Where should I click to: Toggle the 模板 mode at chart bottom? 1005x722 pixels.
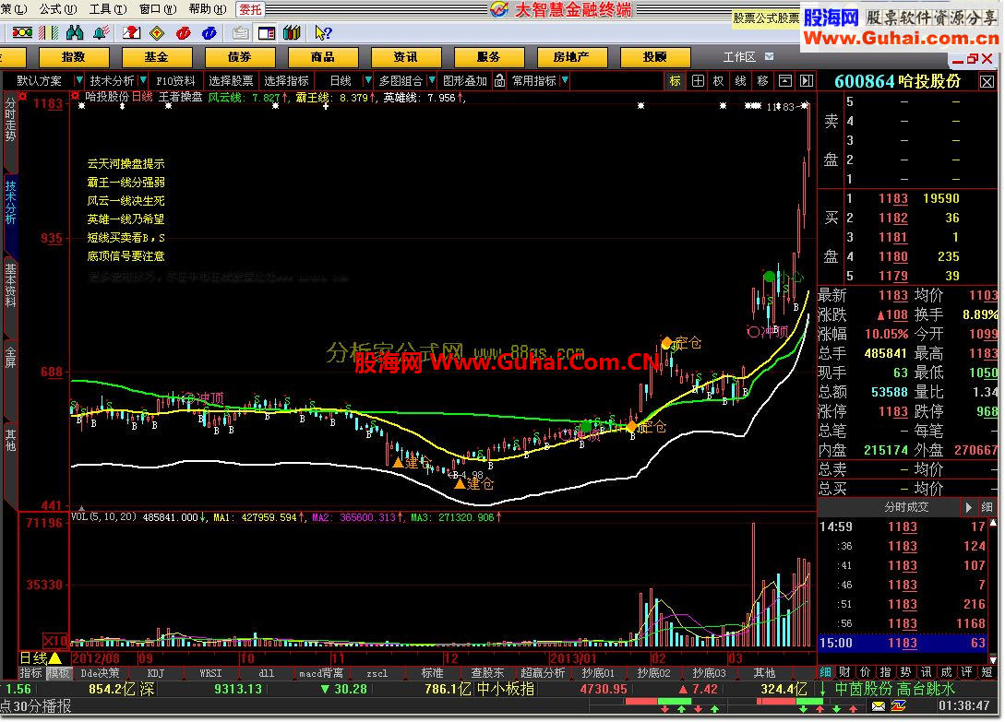(58, 673)
